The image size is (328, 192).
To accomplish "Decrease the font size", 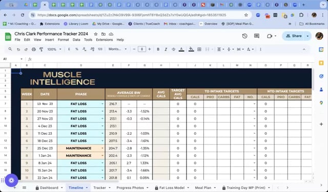I will (134, 49).
